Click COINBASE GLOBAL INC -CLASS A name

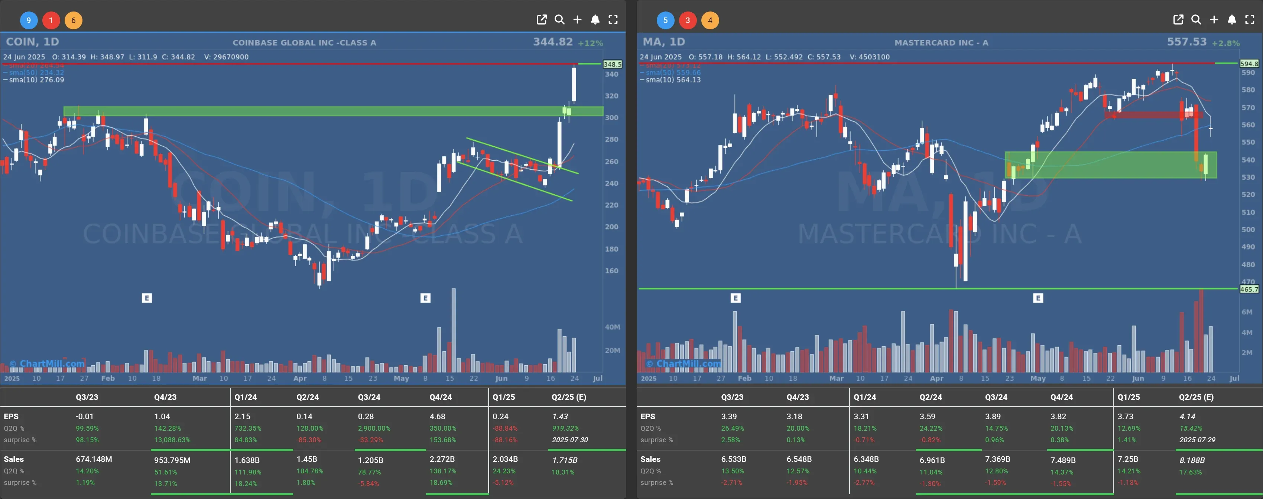coord(305,43)
